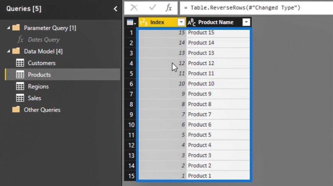Collapse the Parameter Query folder arrow
This screenshot has width=333, height=186.
click(8, 28)
